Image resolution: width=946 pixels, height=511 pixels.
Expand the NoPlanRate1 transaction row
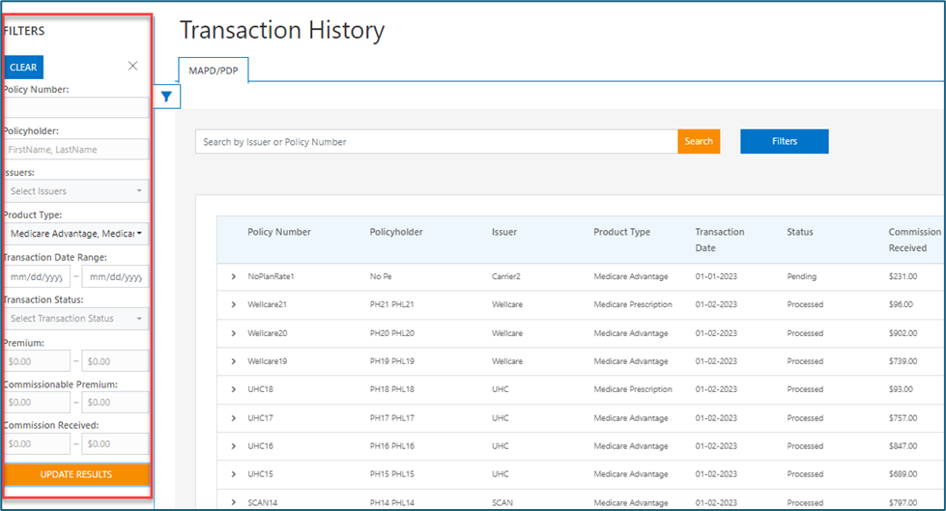point(234,277)
